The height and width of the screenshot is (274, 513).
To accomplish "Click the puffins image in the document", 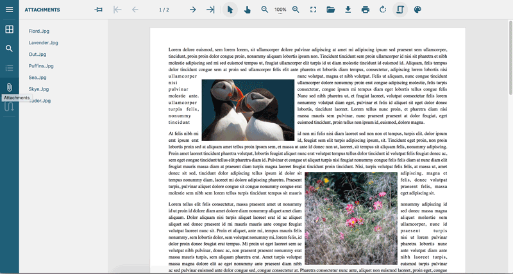I will 248,110.
